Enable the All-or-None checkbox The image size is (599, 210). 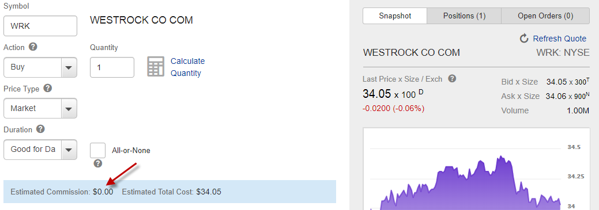point(98,150)
